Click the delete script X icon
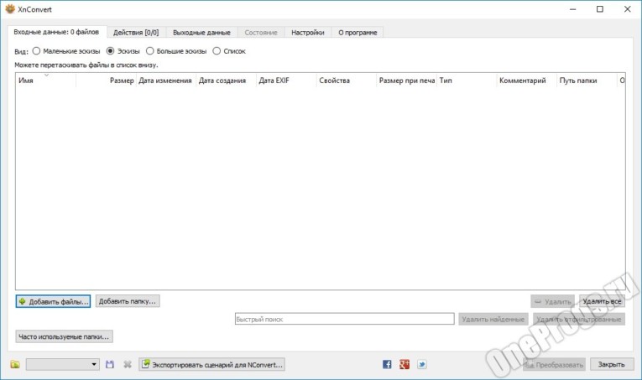This screenshot has width=642, height=380. pyautogui.click(x=128, y=364)
